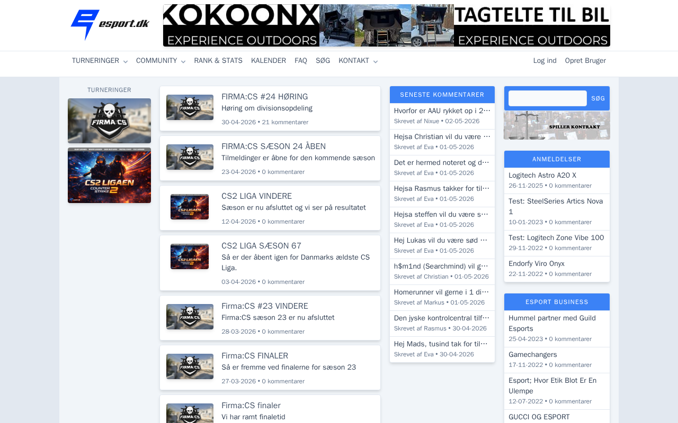Click Log ind link
Viewport: 678px width, 423px height.
pyautogui.click(x=545, y=61)
